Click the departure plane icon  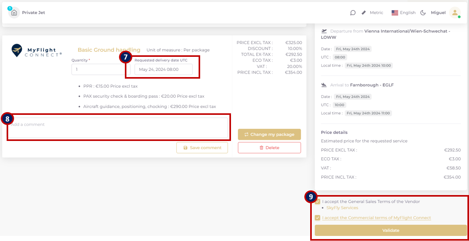point(324,31)
